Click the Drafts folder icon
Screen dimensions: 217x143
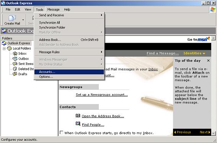[x=15, y=74]
